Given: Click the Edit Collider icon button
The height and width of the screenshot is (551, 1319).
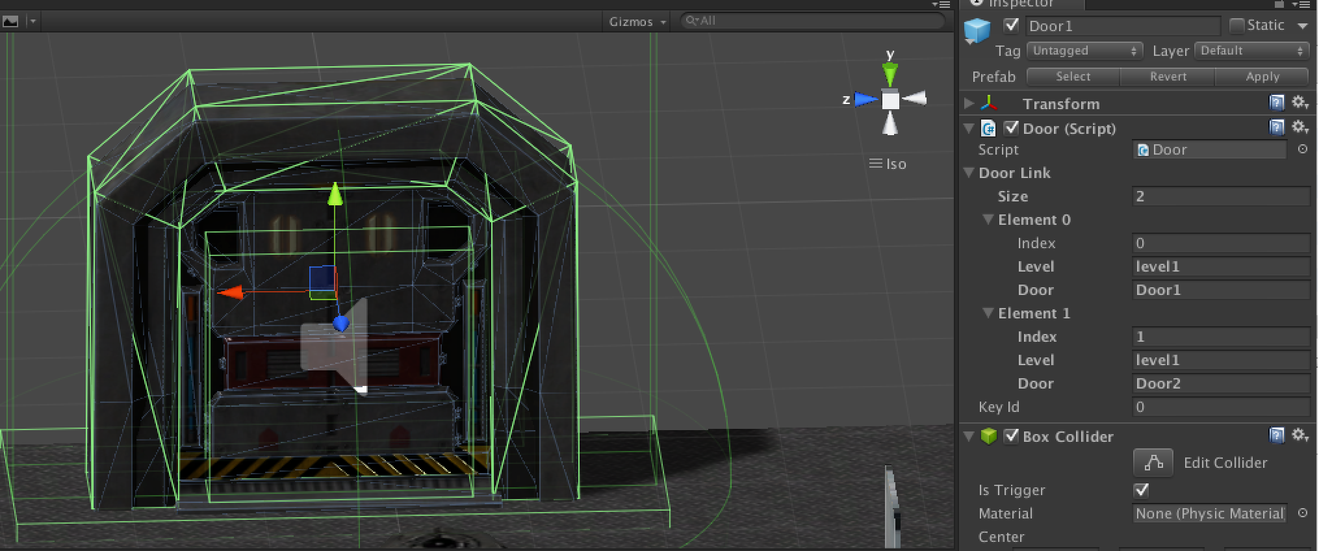Looking at the screenshot, I should click(1153, 463).
